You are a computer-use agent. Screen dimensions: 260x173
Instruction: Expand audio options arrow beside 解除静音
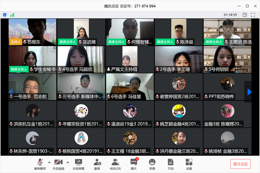pos(49,162)
